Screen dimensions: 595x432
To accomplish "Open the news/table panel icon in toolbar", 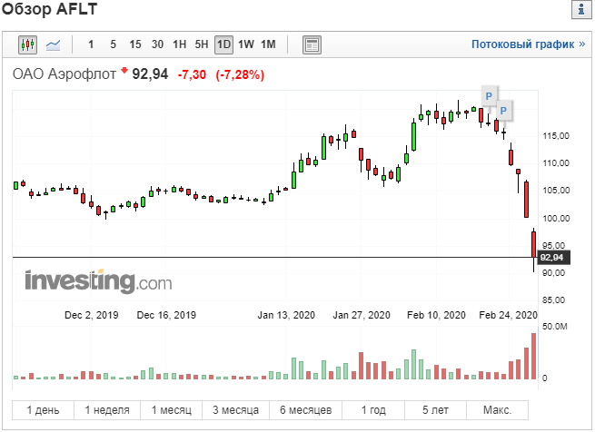I will point(312,44).
